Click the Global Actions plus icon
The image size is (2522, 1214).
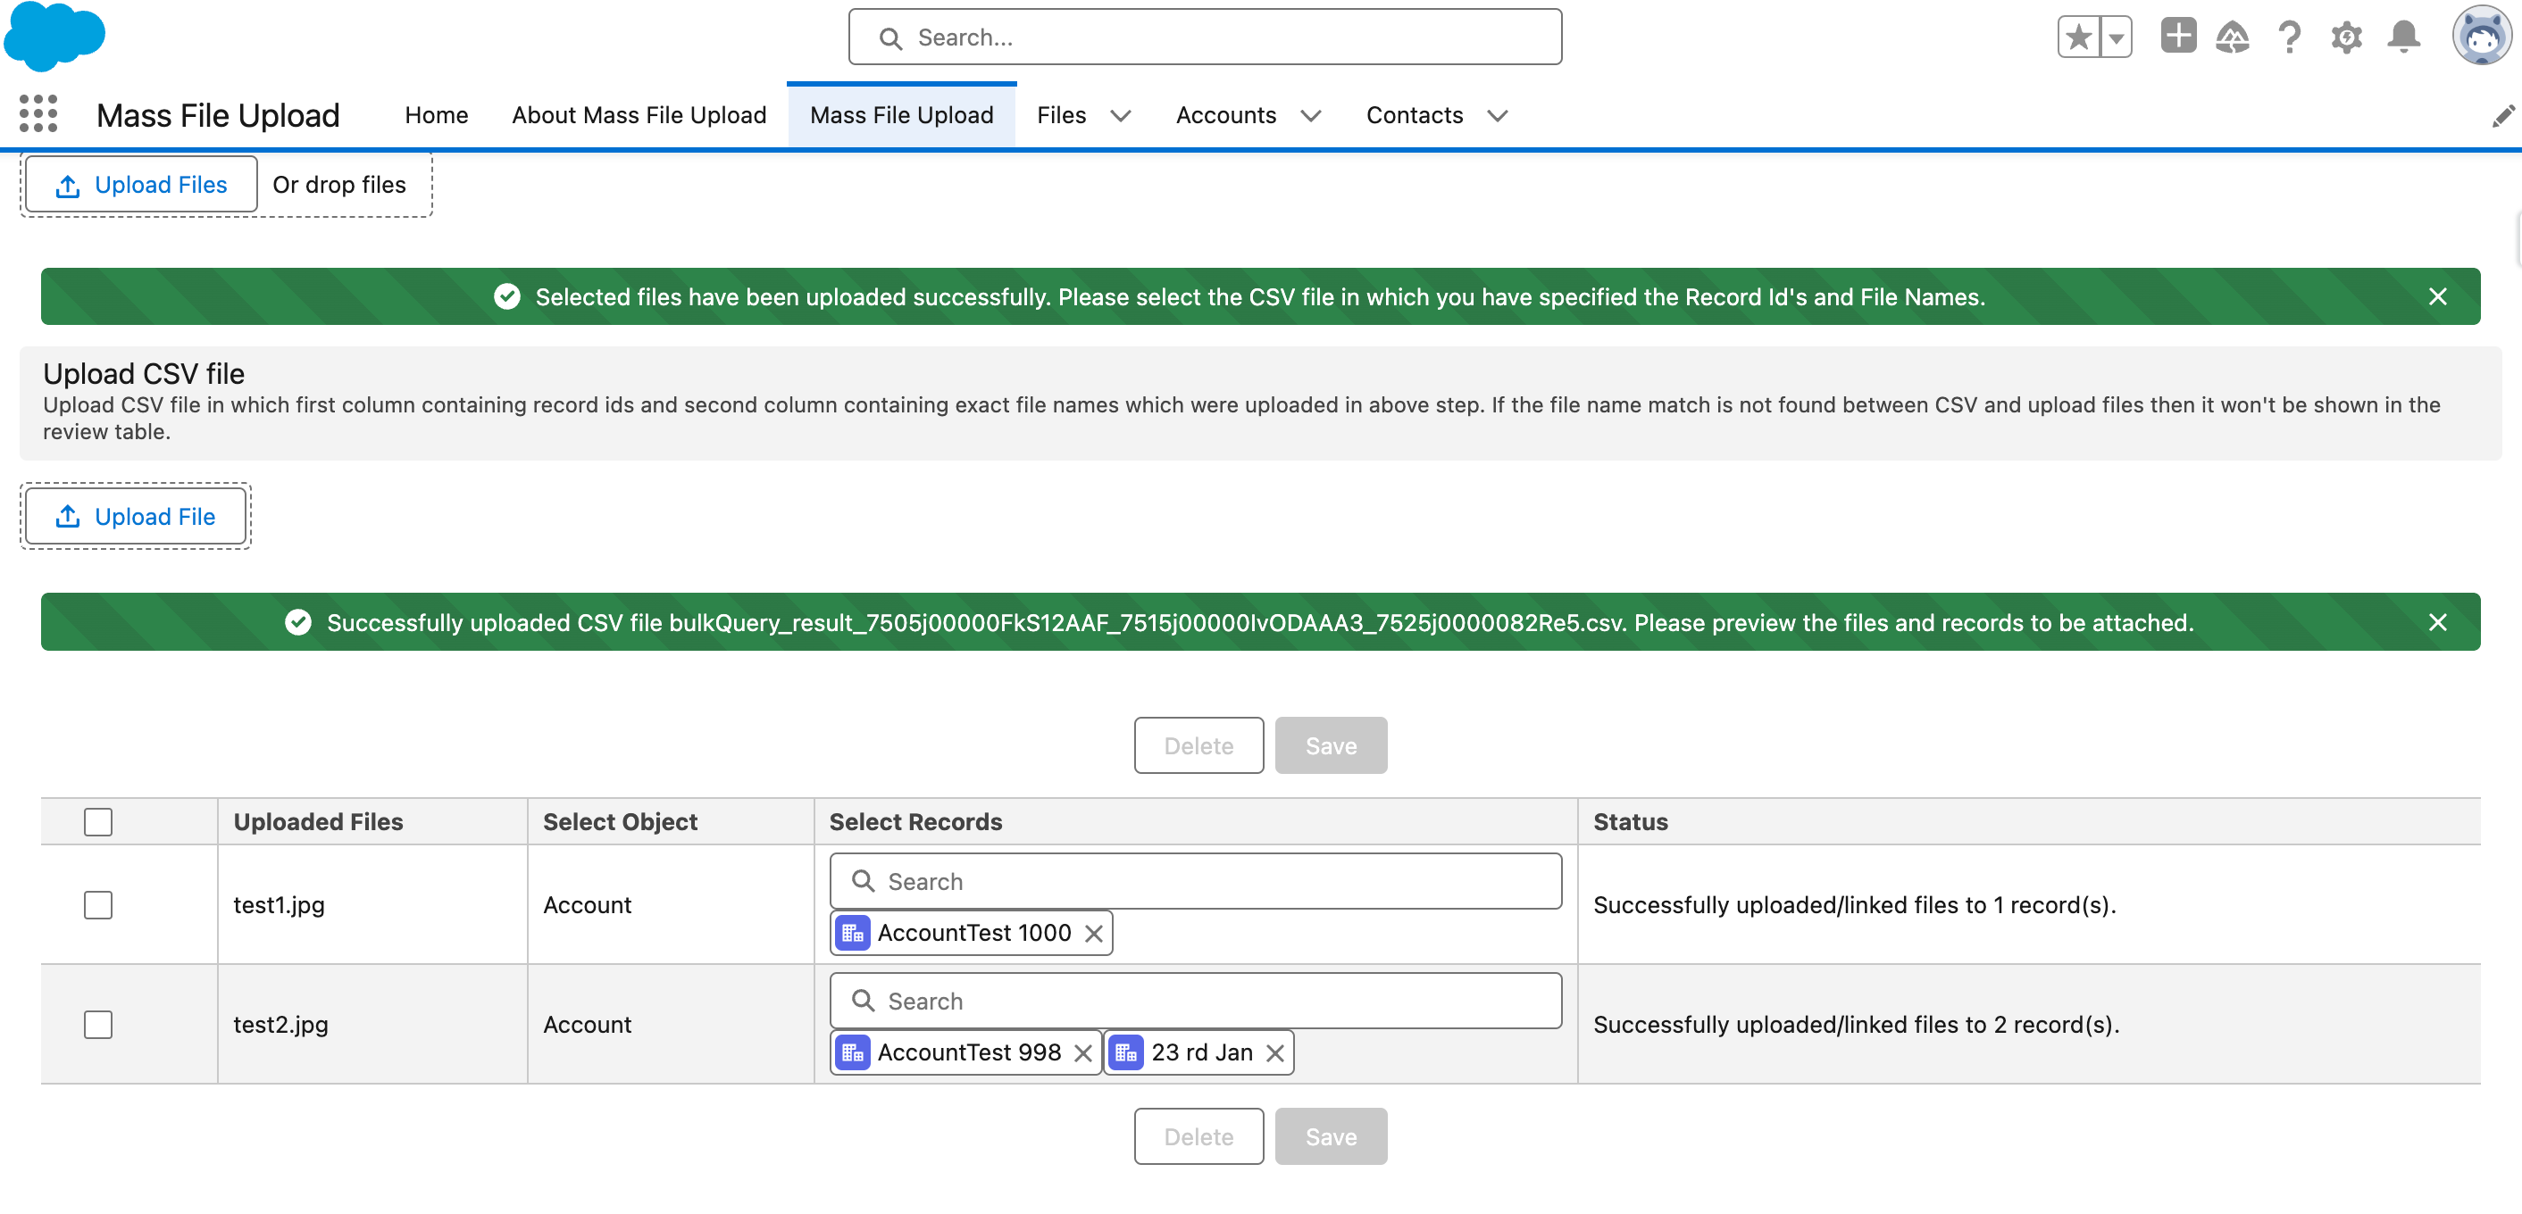(x=2177, y=37)
